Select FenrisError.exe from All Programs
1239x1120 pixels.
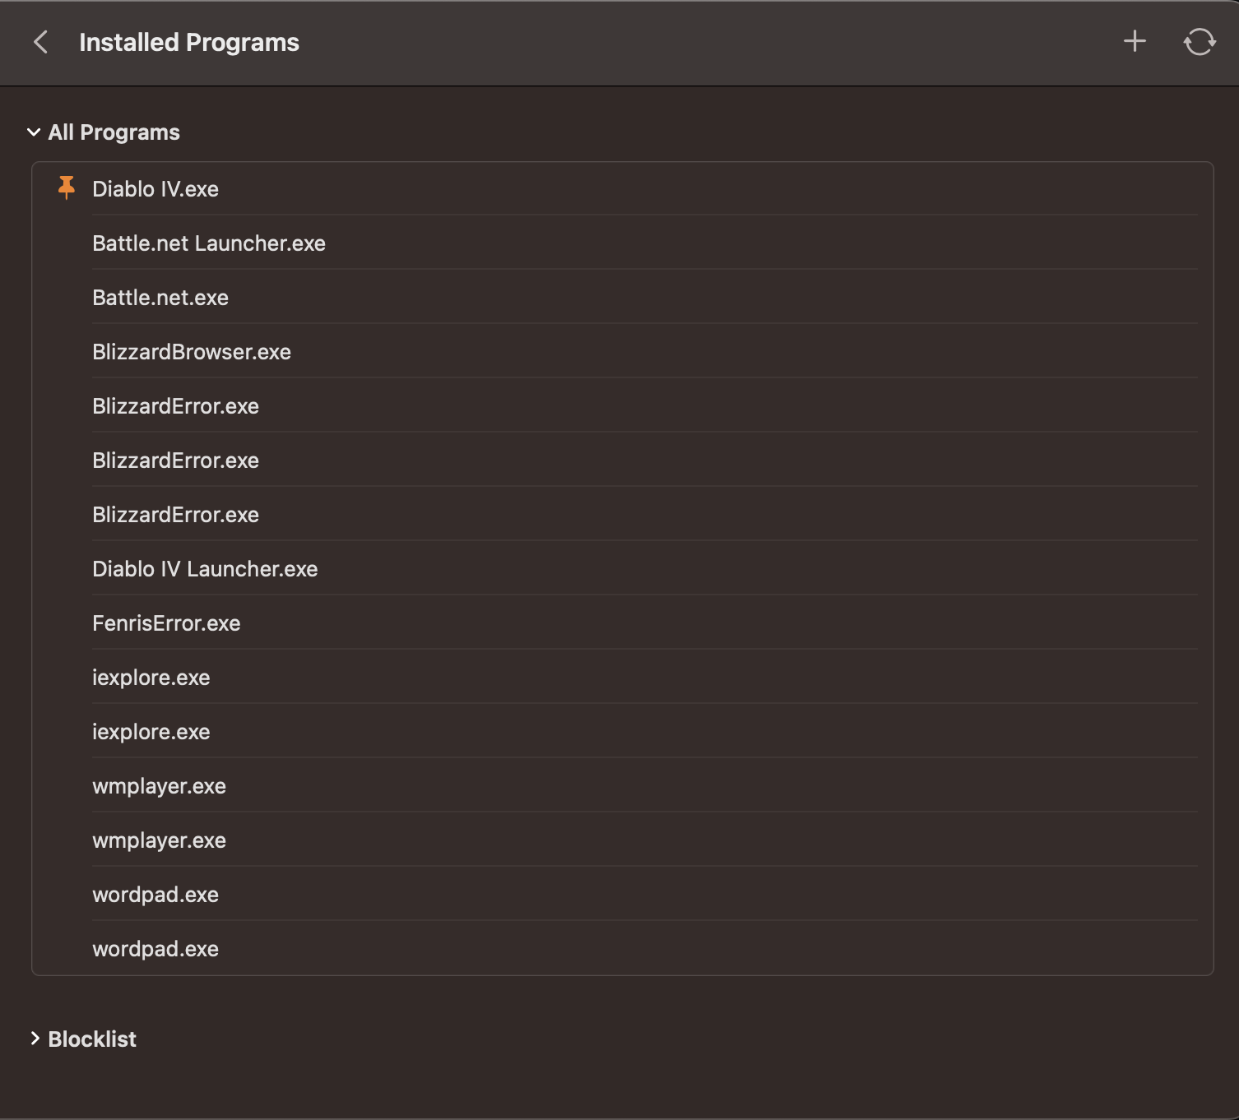pos(166,622)
